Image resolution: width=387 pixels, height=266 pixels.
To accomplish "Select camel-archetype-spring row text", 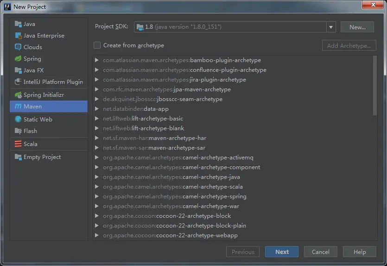I will [174, 196].
